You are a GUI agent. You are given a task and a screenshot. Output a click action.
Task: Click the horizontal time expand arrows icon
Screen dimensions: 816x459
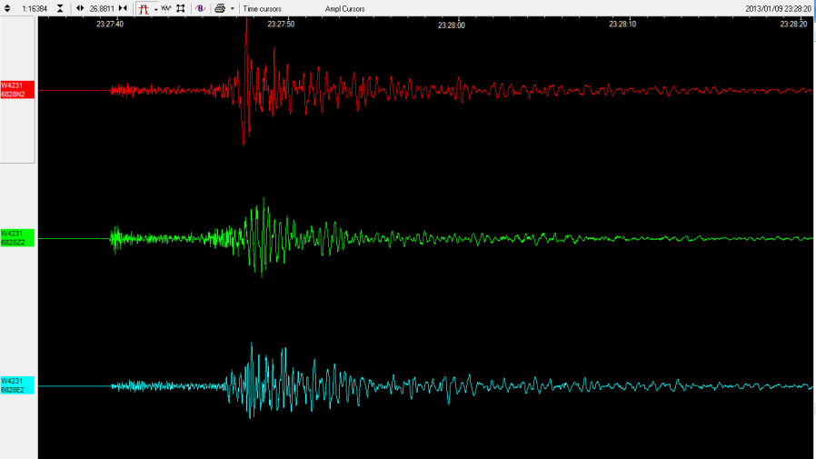coord(80,8)
